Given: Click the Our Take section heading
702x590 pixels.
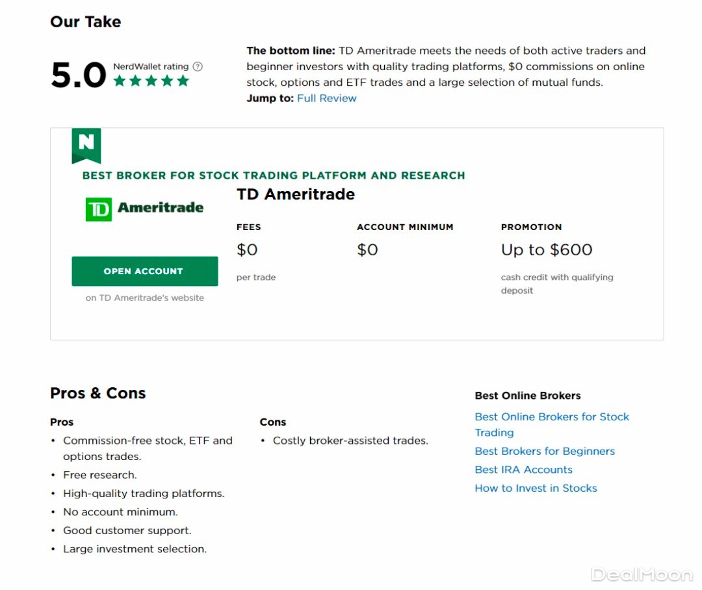Looking at the screenshot, I should pos(86,21).
